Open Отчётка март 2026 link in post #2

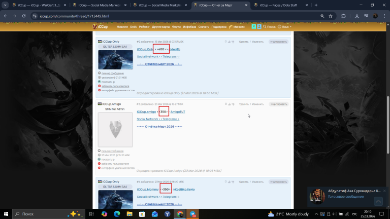159,64
